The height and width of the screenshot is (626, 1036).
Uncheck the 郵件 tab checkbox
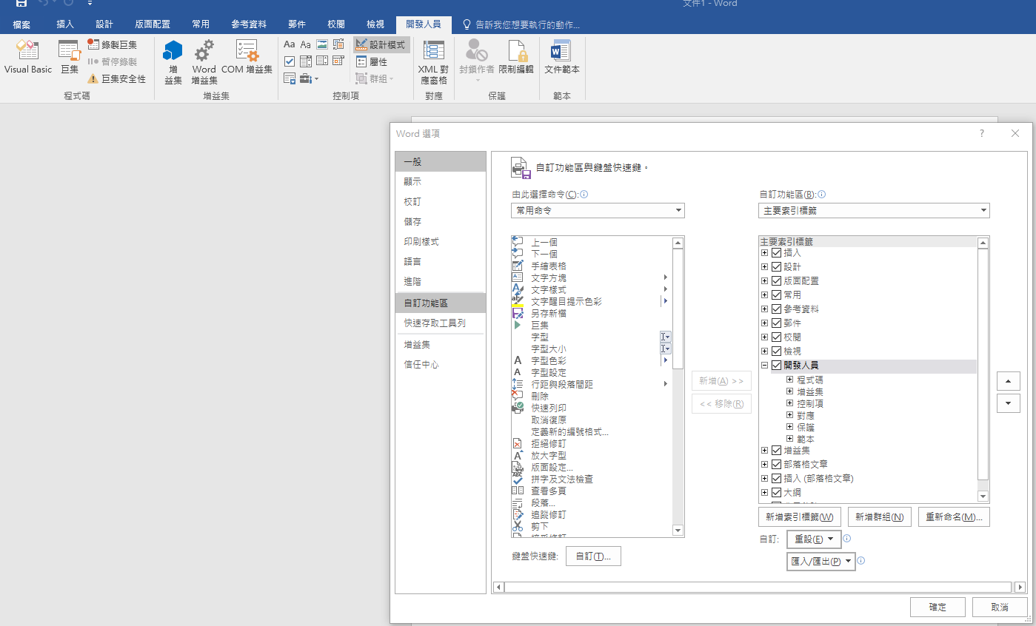776,323
